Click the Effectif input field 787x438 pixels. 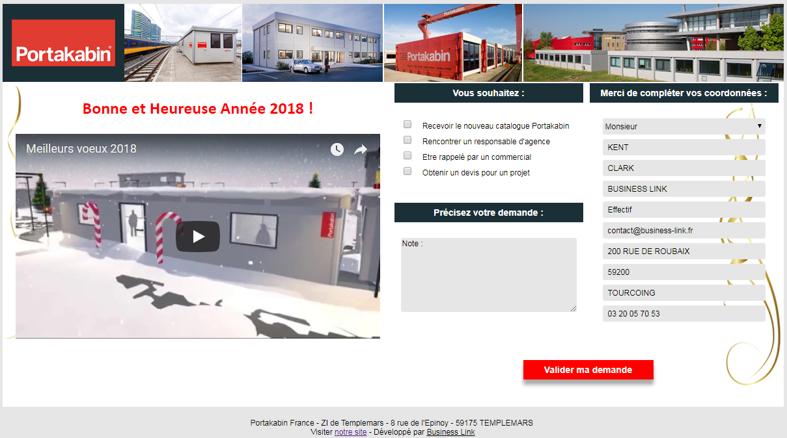(683, 210)
